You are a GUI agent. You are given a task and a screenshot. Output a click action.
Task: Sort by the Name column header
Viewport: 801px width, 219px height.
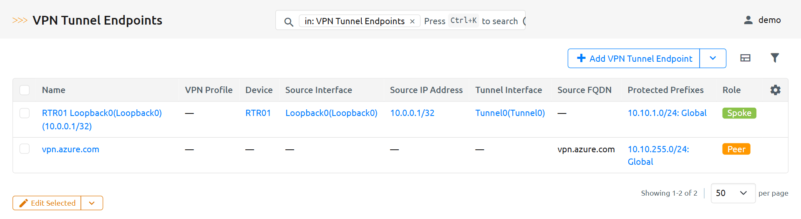(x=54, y=90)
